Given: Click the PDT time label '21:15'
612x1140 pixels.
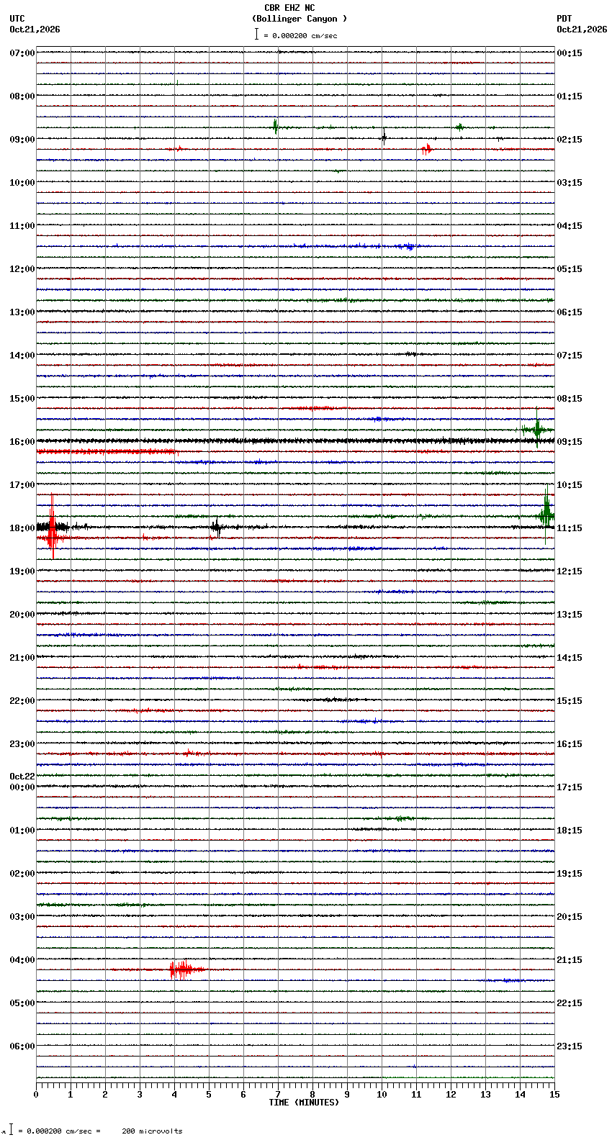Looking at the screenshot, I should [570, 960].
